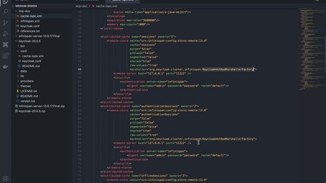Image resolution: width=326 pixels, height=183 pixels.
Task: Click the X-shaped activity bar icon
Action: [6, 45]
